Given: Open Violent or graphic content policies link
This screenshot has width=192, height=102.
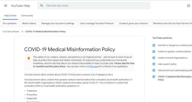Looking at the screenshot, I should click(x=174, y=52).
